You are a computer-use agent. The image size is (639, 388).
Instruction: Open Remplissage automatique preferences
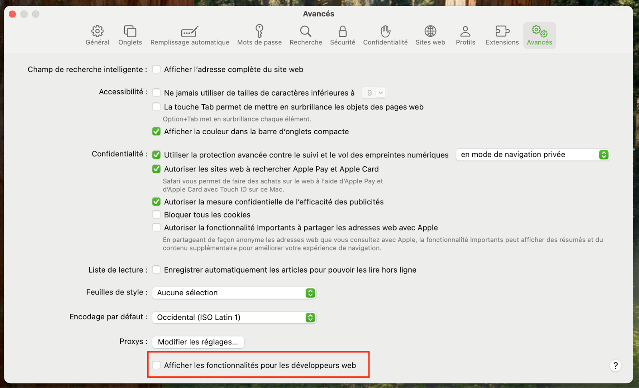click(x=190, y=35)
